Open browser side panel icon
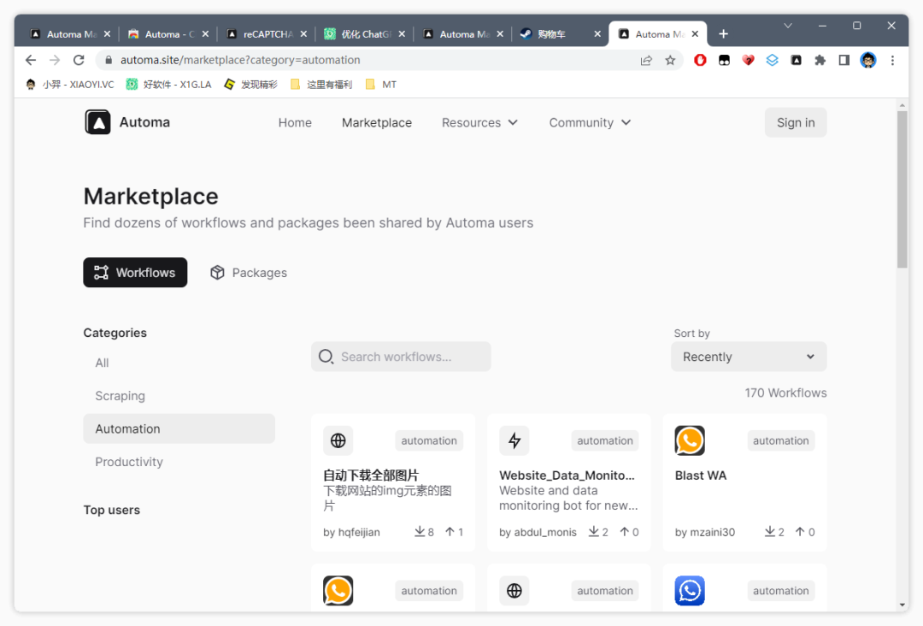 (x=844, y=60)
